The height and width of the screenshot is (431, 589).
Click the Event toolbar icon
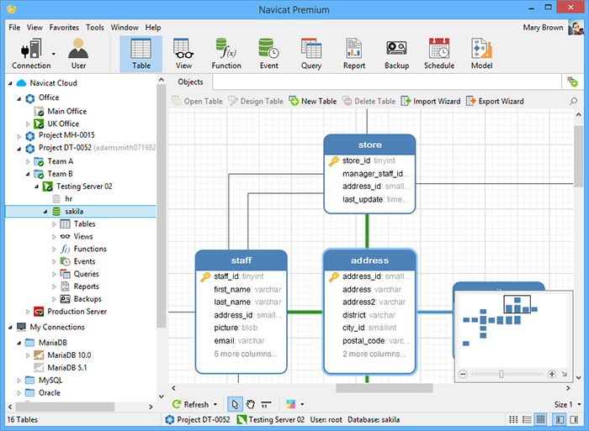pyautogui.click(x=268, y=53)
